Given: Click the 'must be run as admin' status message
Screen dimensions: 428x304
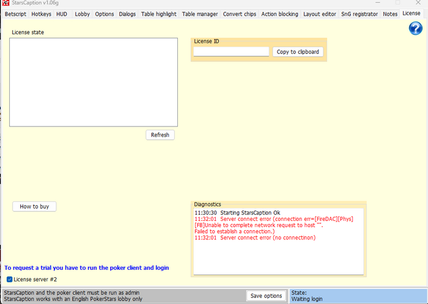Looking at the screenshot, I should [72, 292].
